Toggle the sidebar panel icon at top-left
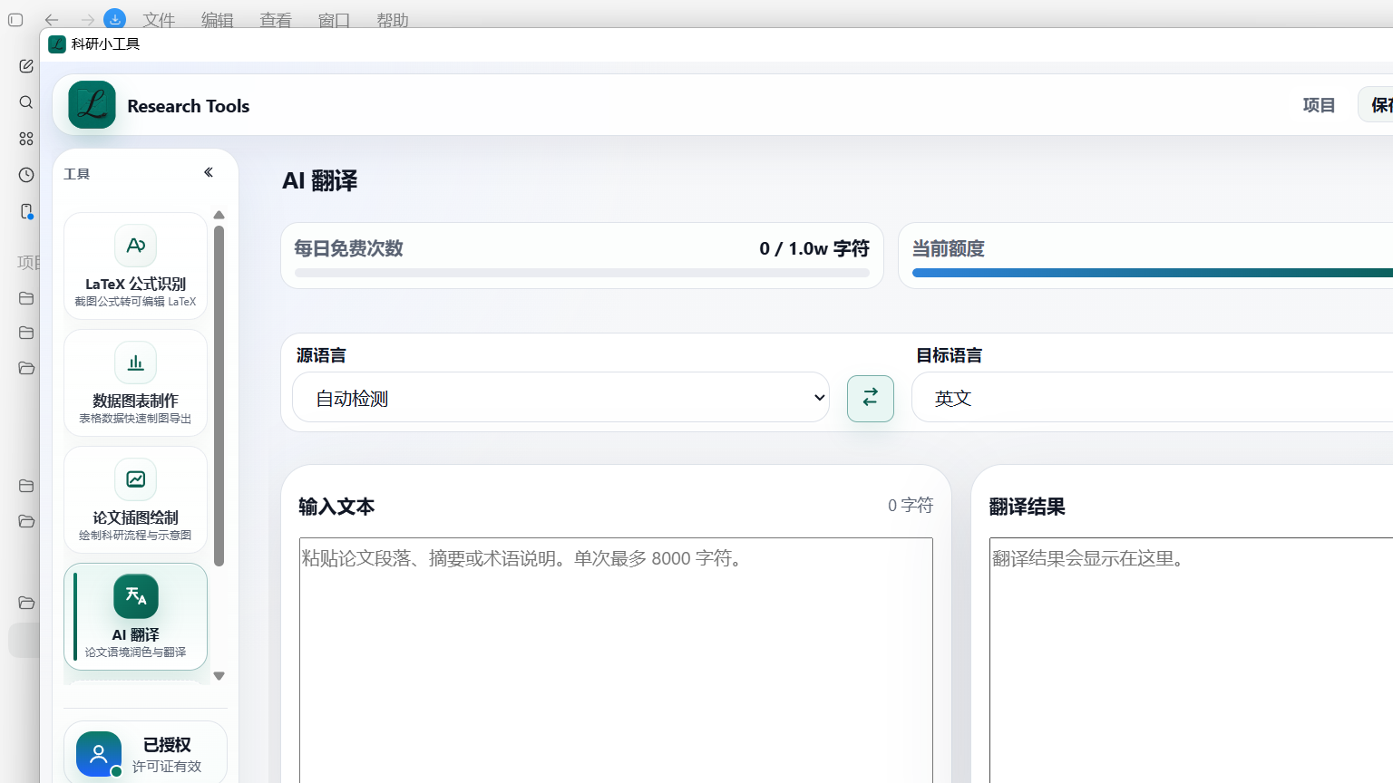Viewport: 1393px width, 783px height. pos(15,20)
